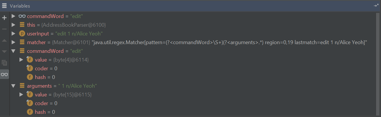Click the Duplicate Watch copy icon

(x=4, y=63)
